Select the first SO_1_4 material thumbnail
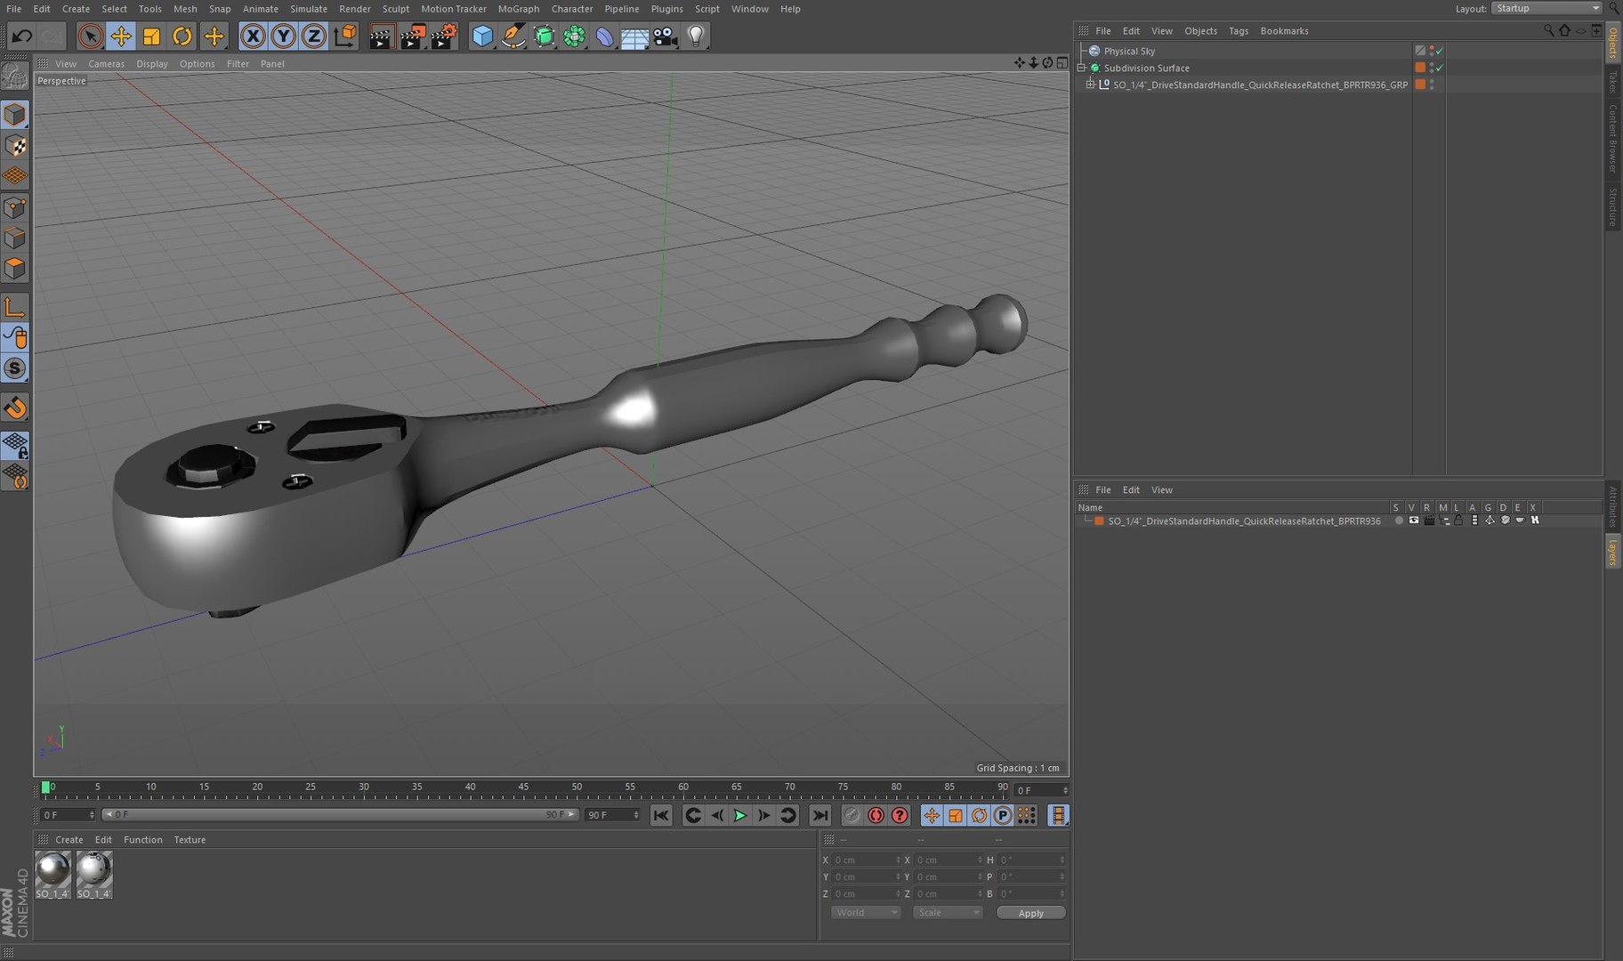Image resolution: width=1623 pixels, height=961 pixels. [52, 874]
